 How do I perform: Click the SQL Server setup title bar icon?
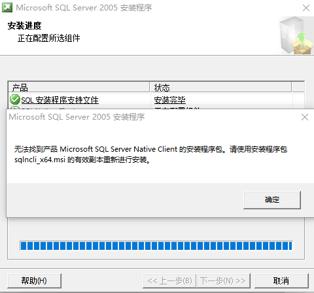(7, 8)
